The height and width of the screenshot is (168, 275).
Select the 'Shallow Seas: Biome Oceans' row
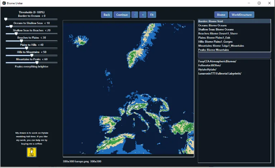(x=234, y=29)
